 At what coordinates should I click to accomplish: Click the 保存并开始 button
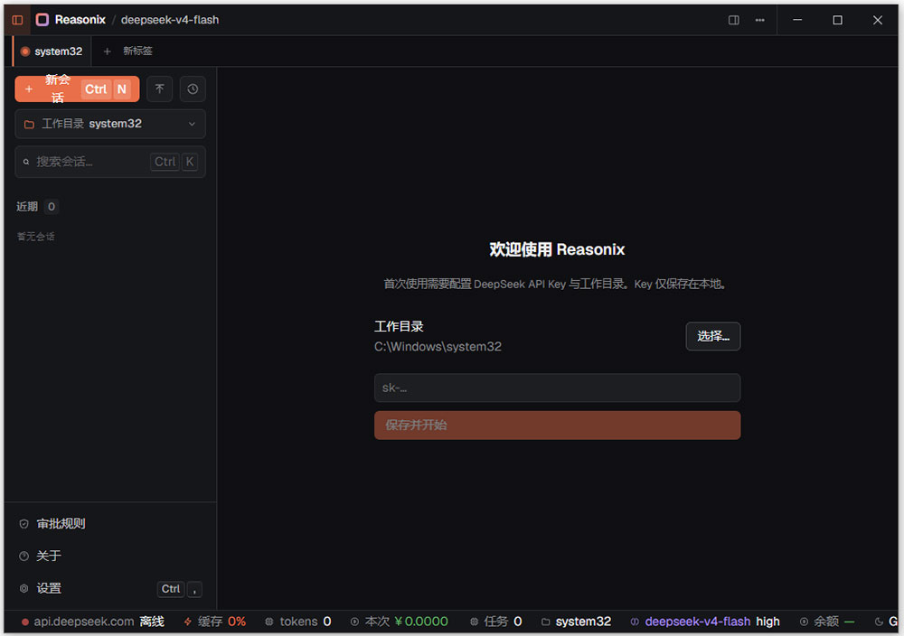tap(558, 426)
